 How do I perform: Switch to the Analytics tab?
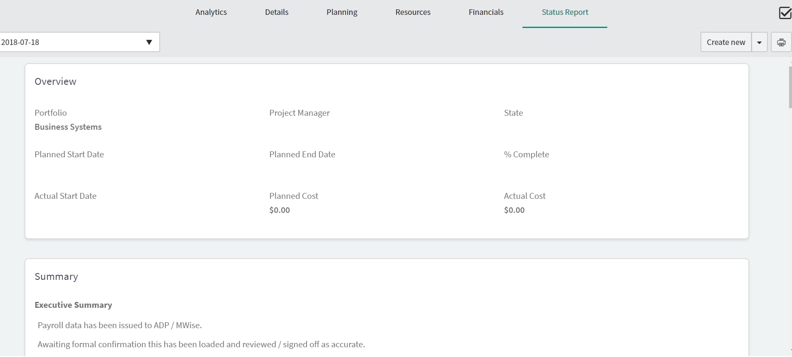[x=211, y=12]
